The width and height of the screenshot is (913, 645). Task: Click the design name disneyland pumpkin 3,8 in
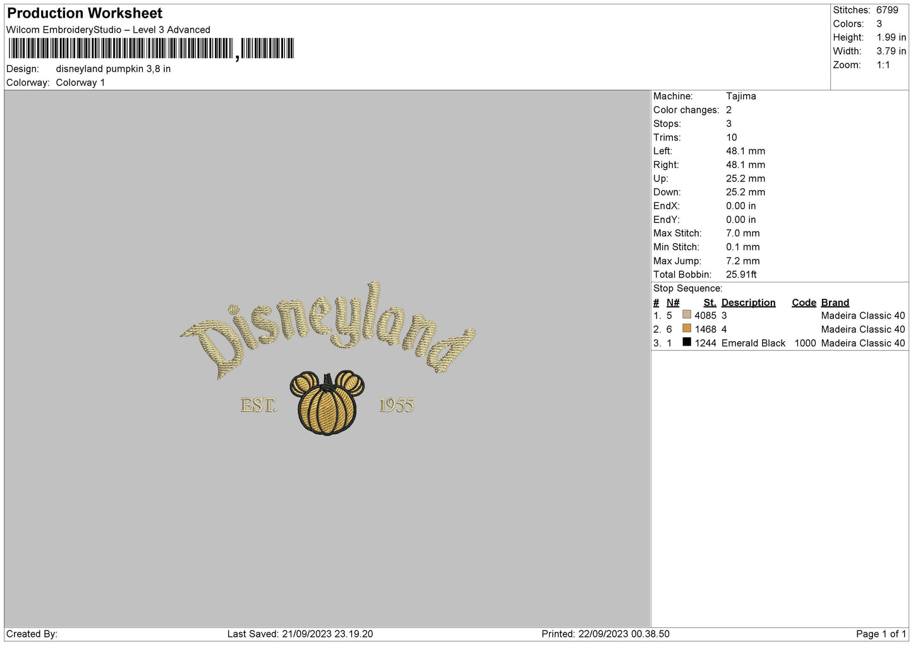point(113,69)
